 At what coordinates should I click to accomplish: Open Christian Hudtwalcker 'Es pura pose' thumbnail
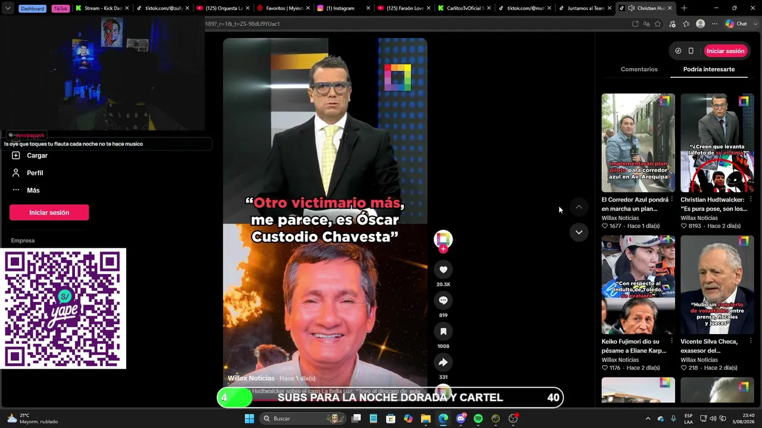[x=717, y=143]
